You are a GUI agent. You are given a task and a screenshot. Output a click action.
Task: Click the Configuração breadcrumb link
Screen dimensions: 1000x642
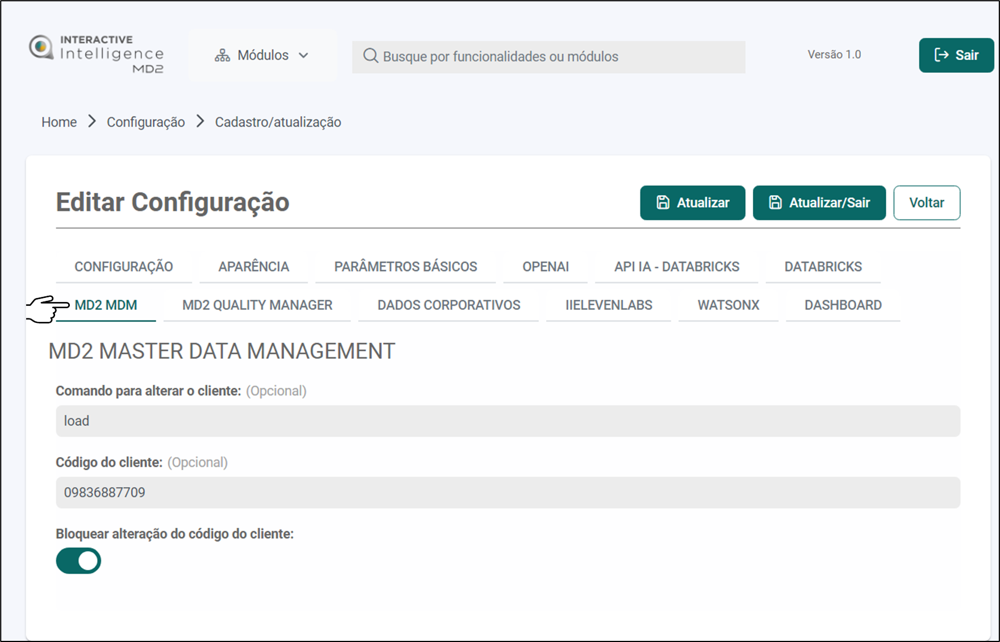coord(145,122)
